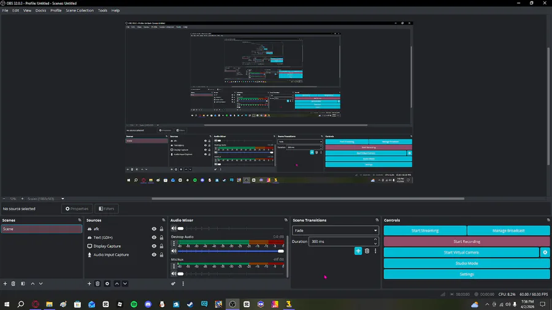Adjust Mic/Aux volume slider
This screenshot has height=310, width=552.
(x=231, y=274)
